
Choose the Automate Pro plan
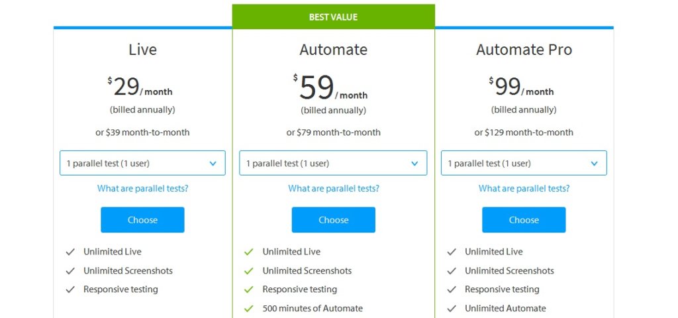pyautogui.click(x=524, y=220)
